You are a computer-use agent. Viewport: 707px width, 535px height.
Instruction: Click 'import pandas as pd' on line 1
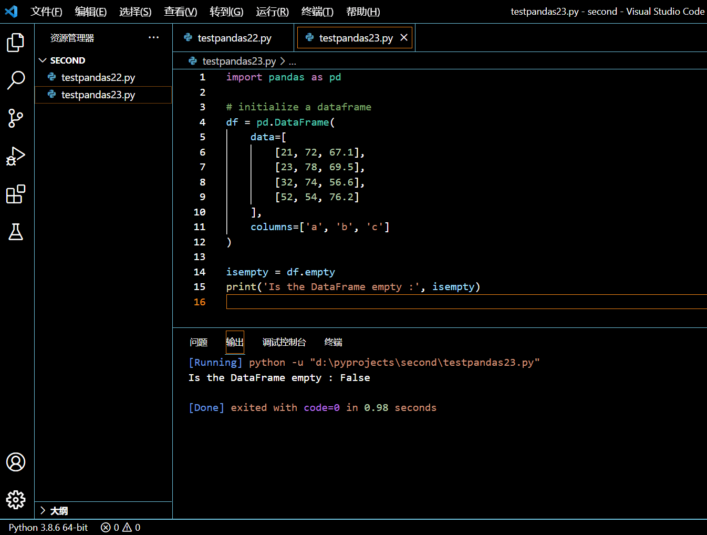(x=284, y=77)
